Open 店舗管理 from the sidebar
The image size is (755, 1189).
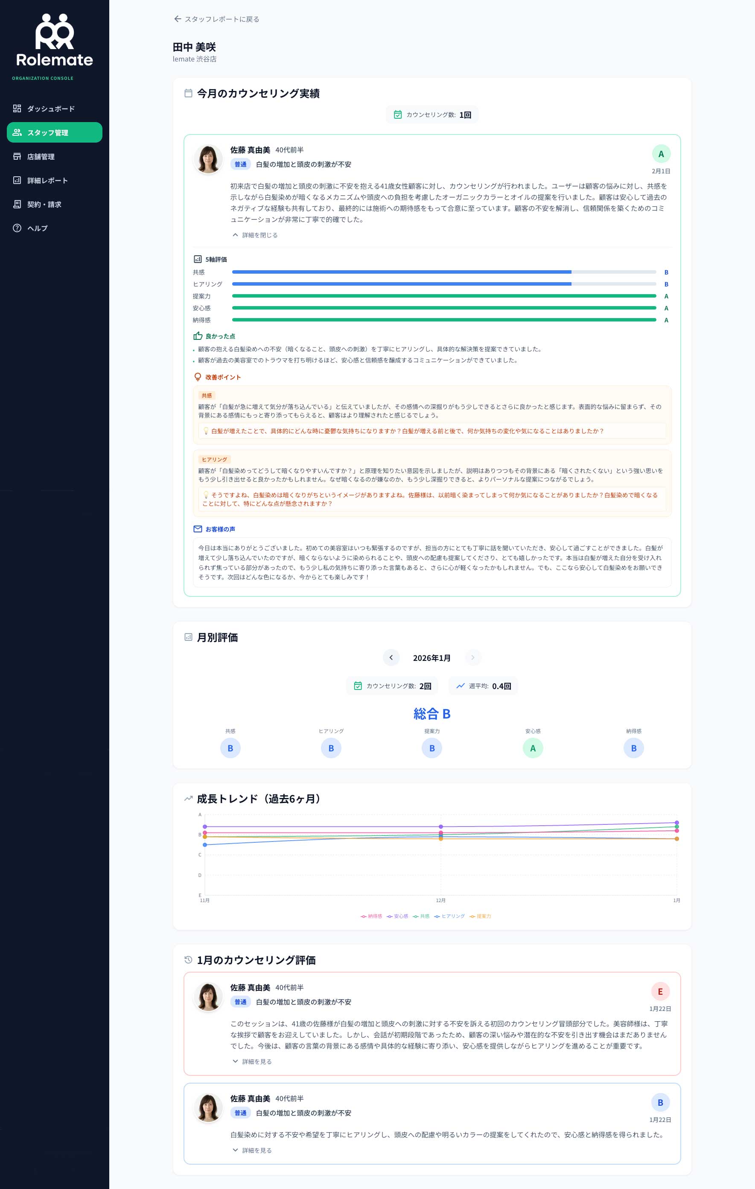pyautogui.click(x=41, y=157)
